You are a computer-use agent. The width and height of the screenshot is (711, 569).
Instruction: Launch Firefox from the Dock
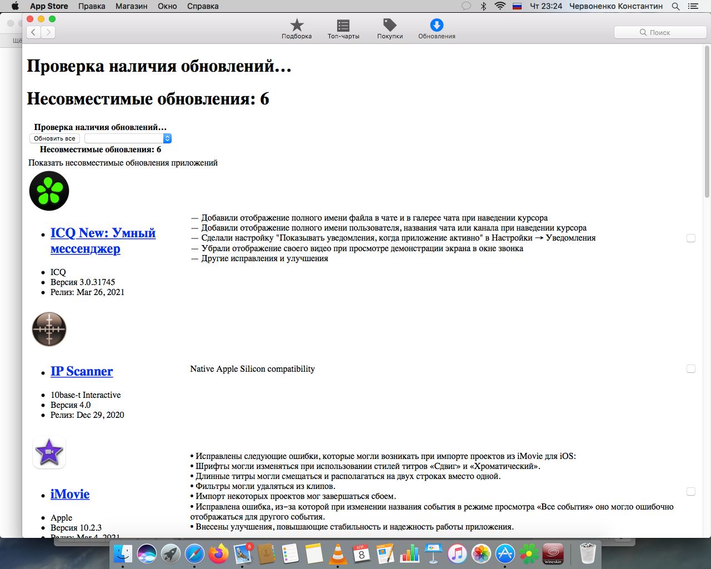[x=218, y=554]
